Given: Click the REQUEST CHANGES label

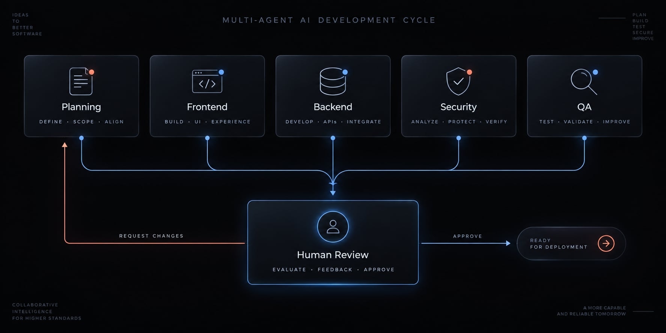Looking at the screenshot, I should click(x=151, y=236).
